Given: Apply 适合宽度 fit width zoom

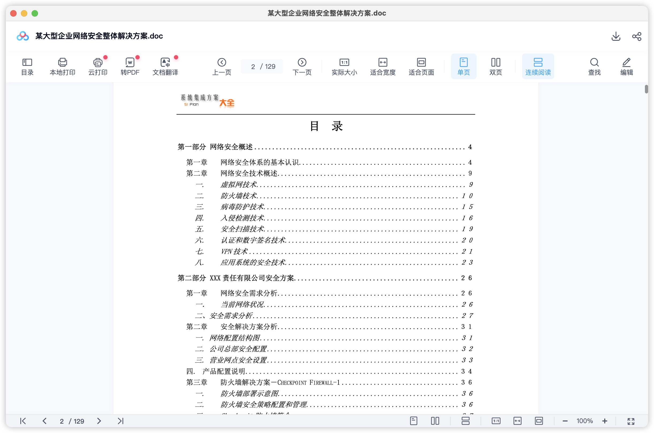Looking at the screenshot, I should [382, 66].
